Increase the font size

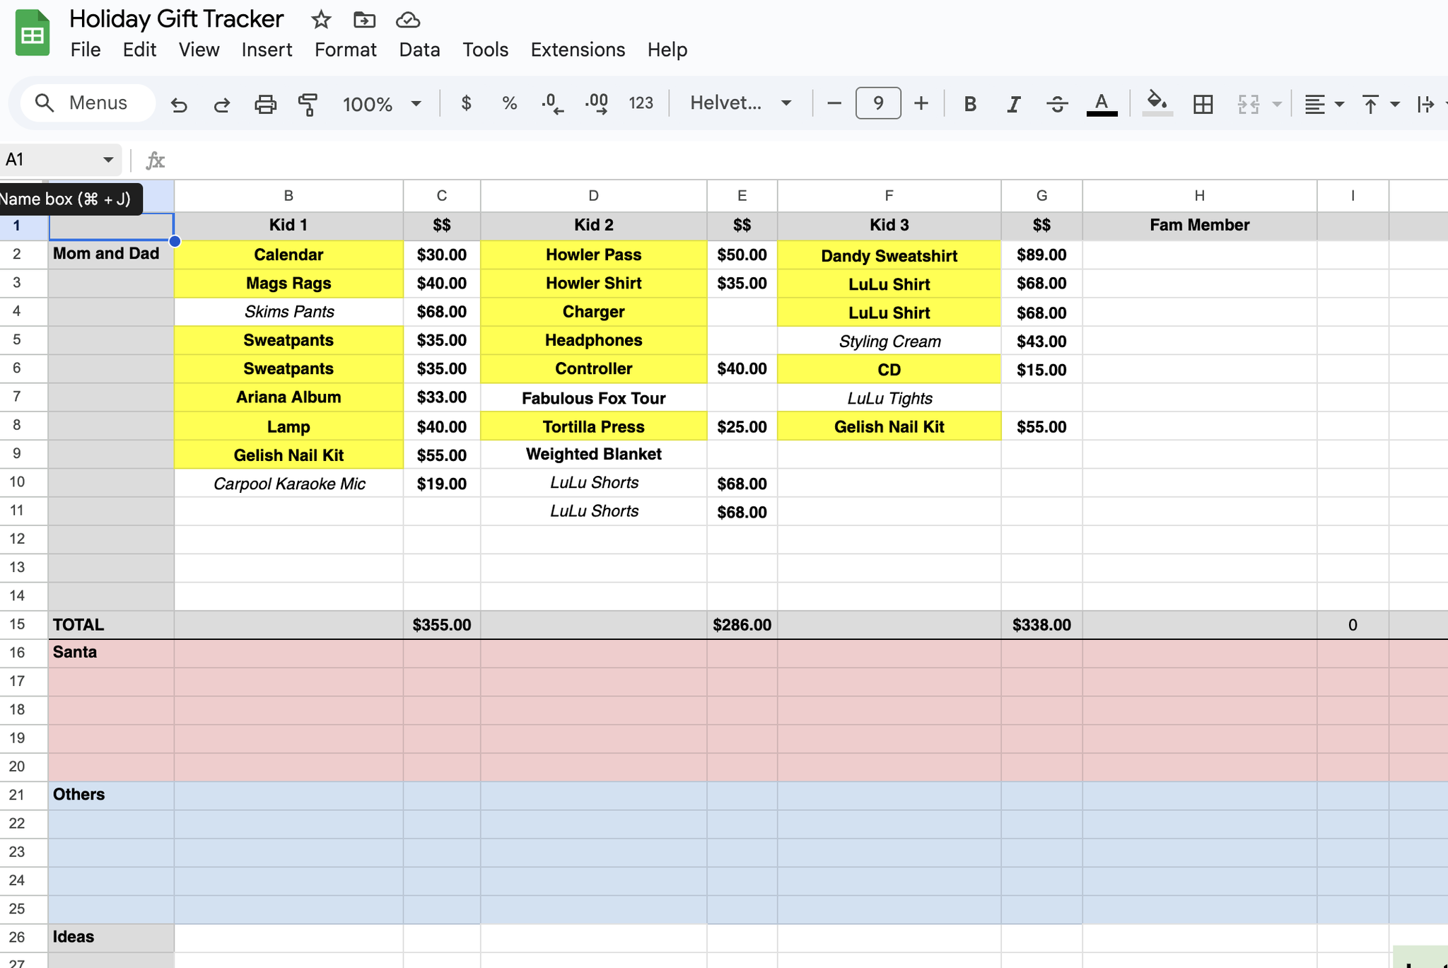tap(921, 103)
